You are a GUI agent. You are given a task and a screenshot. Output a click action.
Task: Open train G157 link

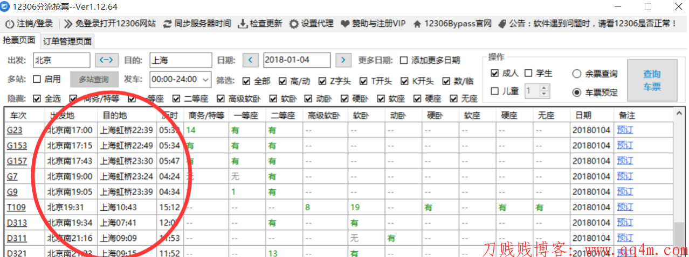click(x=16, y=161)
